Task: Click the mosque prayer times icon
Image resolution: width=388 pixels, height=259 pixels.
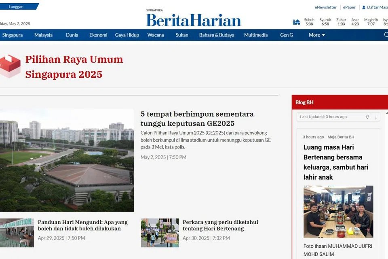Action: click(x=297, y=22)
